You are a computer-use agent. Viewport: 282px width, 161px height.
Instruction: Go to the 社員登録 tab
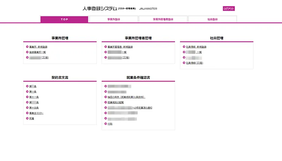pos(212,19)
